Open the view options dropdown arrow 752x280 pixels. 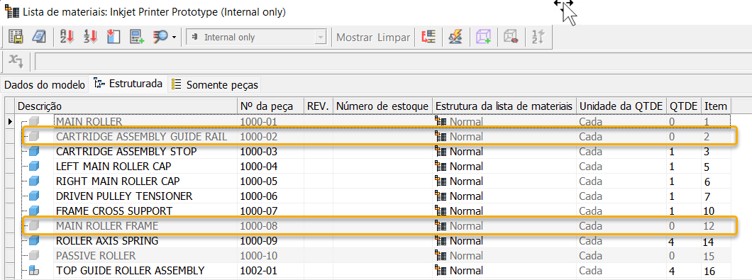coord(174,38)
